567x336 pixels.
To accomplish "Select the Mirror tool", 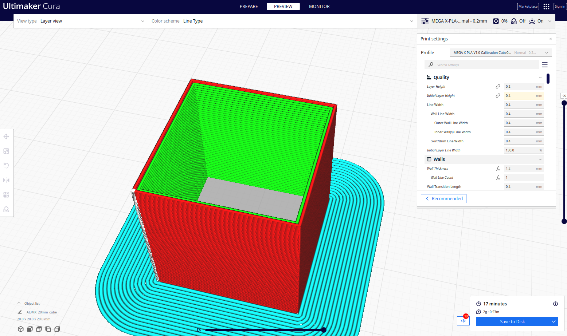I will pyautogui.click(x=6, y=180).
